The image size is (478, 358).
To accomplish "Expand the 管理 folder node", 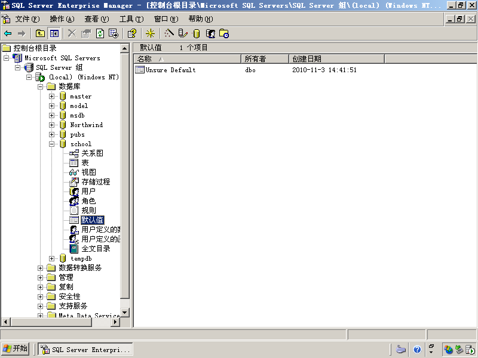I will point(40,277).
